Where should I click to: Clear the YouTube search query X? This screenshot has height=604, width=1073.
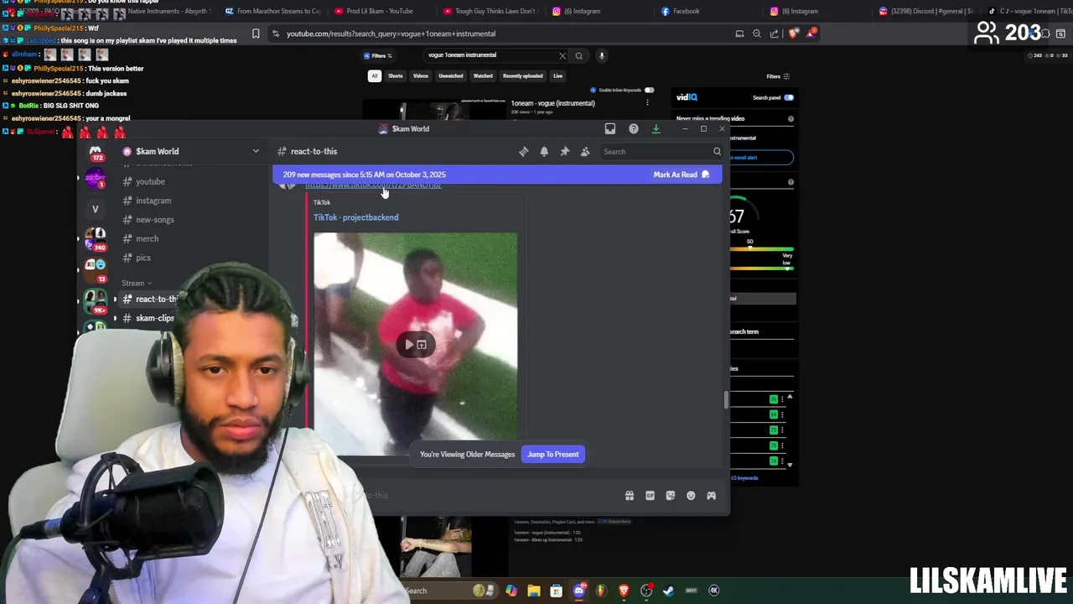(x=562, y=55)
